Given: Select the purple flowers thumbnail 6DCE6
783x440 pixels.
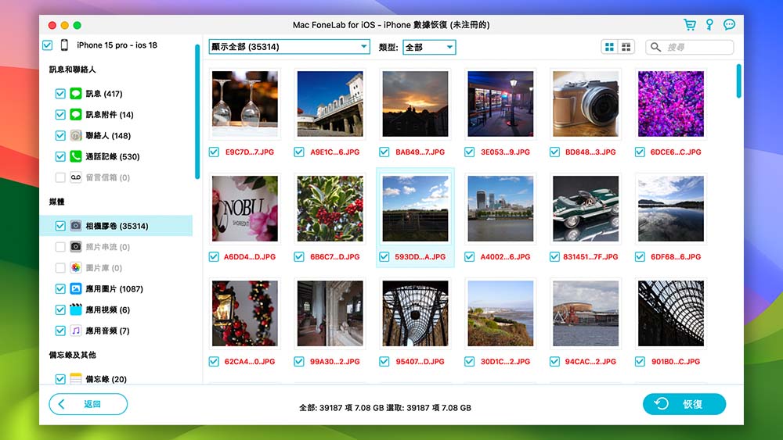Looking at the screenshot, I should pyautogui.click(x=671, y=104).
